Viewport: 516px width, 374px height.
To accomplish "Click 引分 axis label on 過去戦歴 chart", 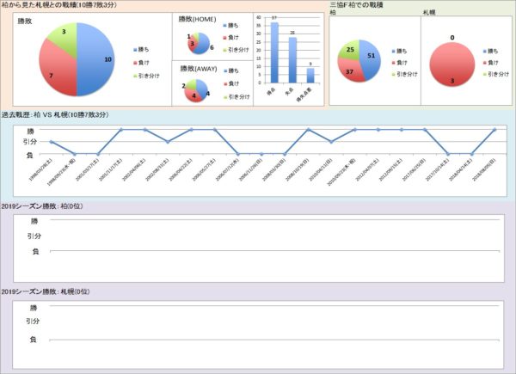I will [30, 142].
